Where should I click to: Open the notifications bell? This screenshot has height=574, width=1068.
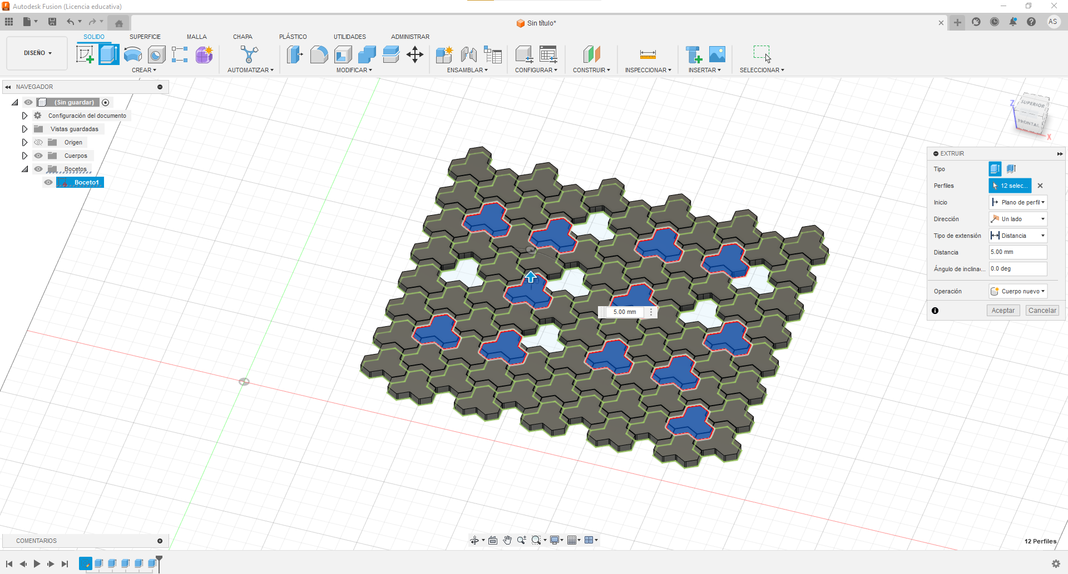tap(1013, 22)
